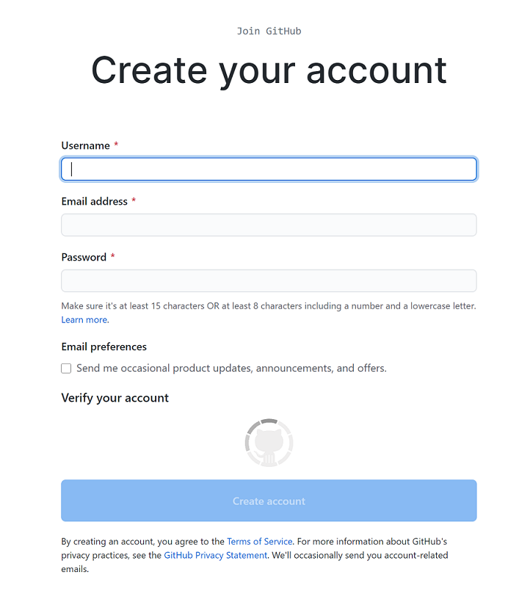Open the password 'Learn more' link
Screen dimensions: 530x605
pos(84,320)
